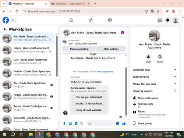Open Windows taskbar search
Screen dimensions: 184x138
pyautogui.click(x=13, y=134)
